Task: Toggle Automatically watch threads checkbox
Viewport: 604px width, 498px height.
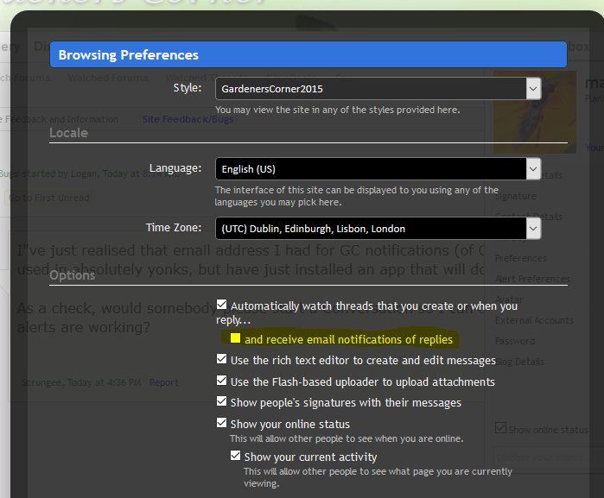Action: [222, 306]
